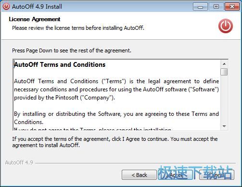Click the 'AutoOff Terms and Conditions' heading text
Viewport: 242px width, 187px height.
[x=60, y=64]
